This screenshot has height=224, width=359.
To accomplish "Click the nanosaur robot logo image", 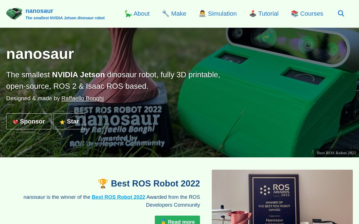I will [14, 14].
